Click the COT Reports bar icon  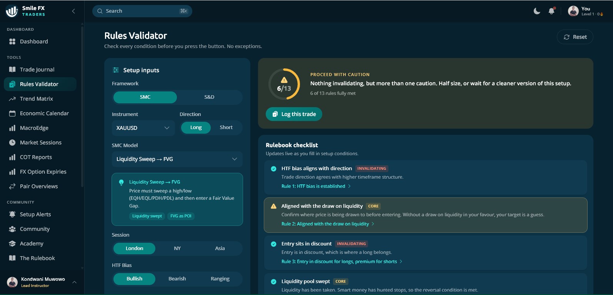tap(12, 157)
